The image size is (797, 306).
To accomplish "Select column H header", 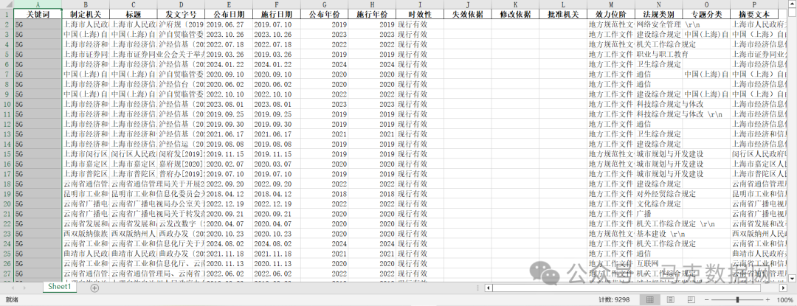I will pos(372,4).
